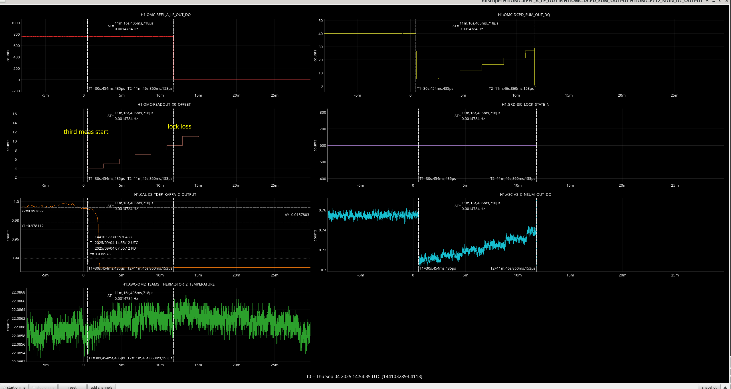Screen dimensions: 731x389
Task: Click the keep-above arrow in title bar
Action: (707, 1)
